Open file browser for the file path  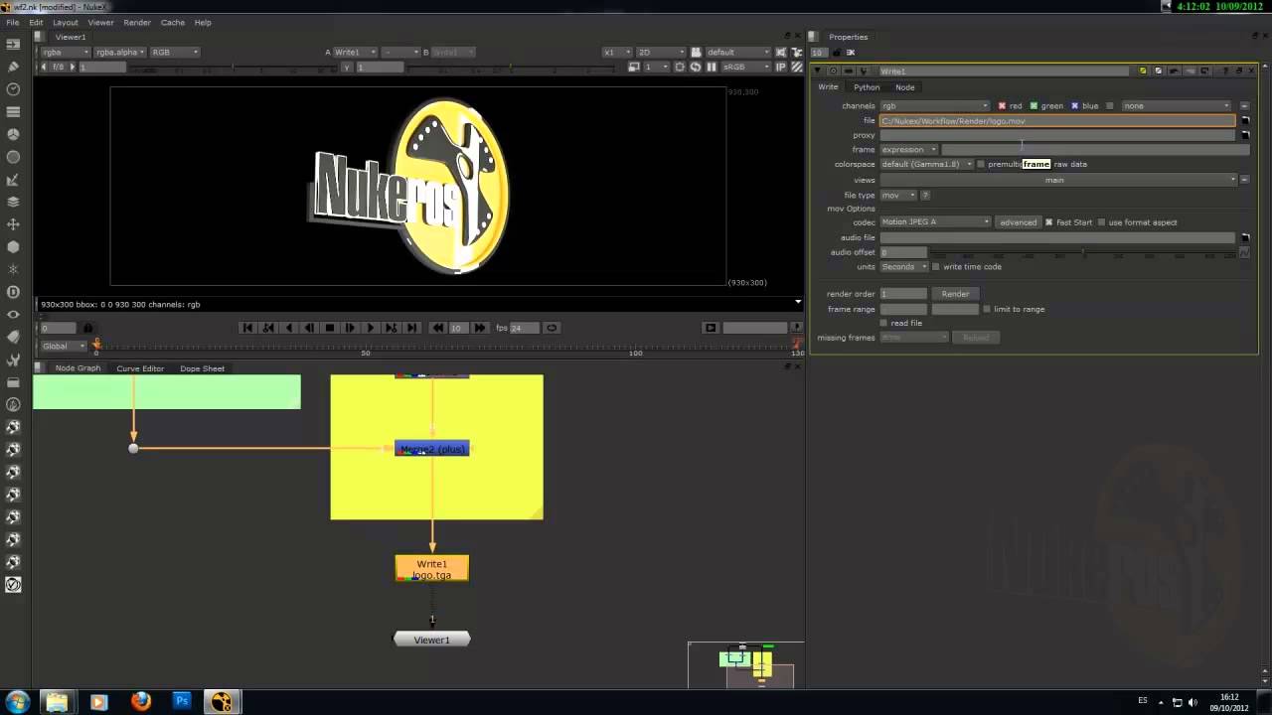[1245, 120]
